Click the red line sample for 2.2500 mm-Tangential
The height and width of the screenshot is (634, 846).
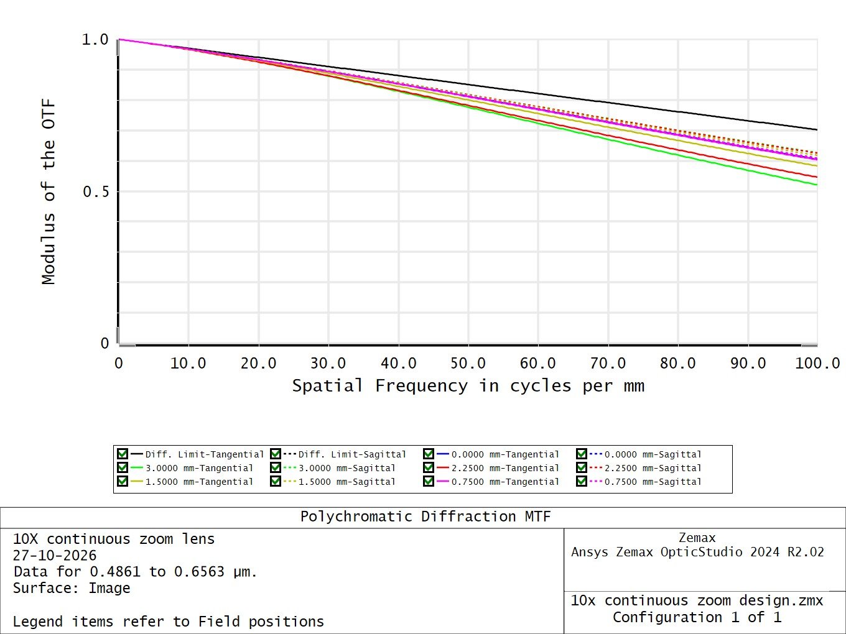click(x=443, y=468)
